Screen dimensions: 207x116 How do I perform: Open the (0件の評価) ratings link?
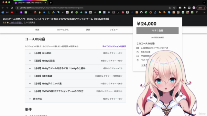(16, 23)
